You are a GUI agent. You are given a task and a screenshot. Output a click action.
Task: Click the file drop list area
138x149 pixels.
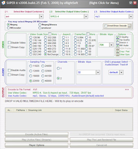(x=69, y=121)
